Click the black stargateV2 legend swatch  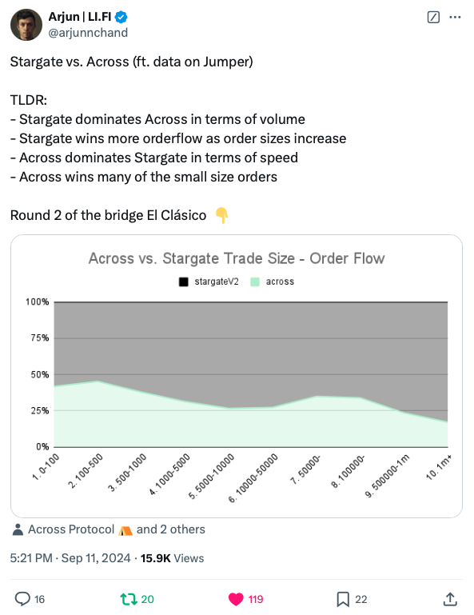pos(184,282)
